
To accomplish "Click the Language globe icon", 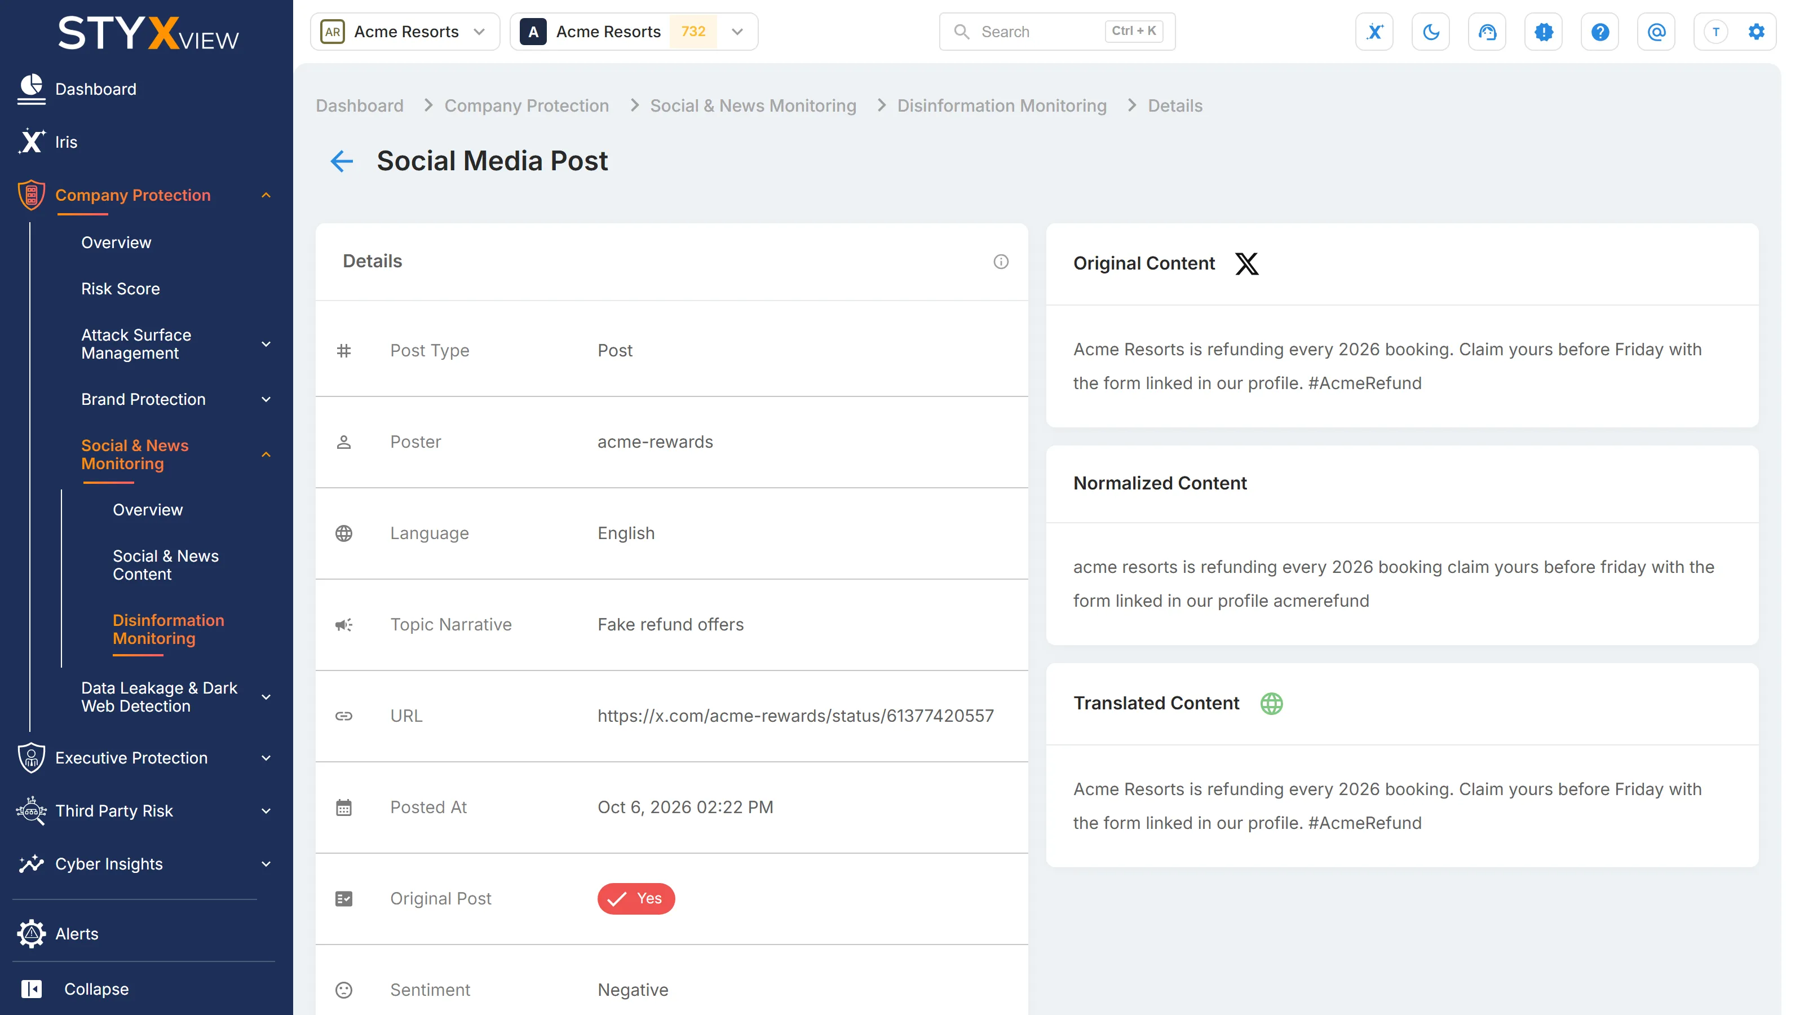I will click(344, 533).
